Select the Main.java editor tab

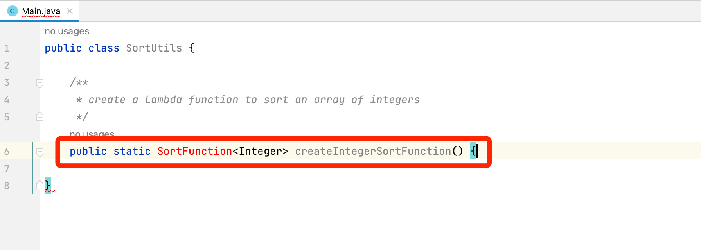[41, 11]
